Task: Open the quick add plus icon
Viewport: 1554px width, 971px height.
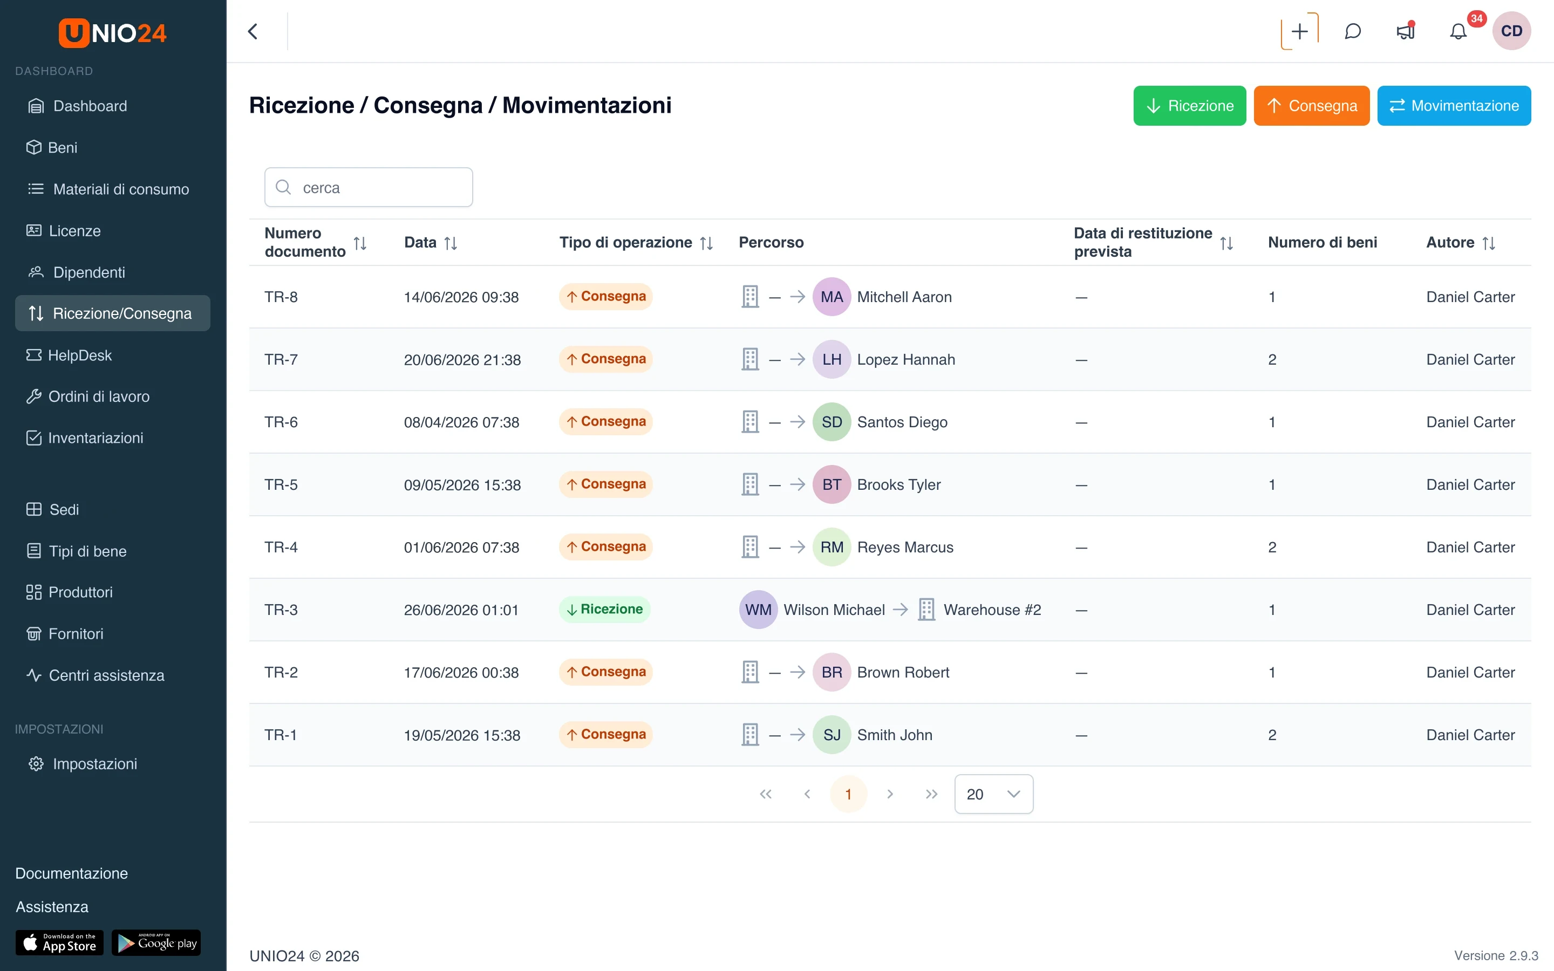Action: coord(1299,31)
